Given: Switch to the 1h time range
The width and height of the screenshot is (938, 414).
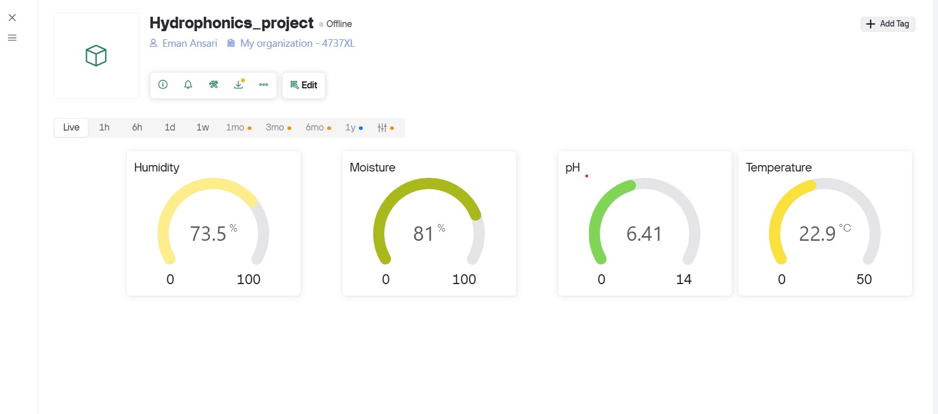Looking at the screenshot, I should point(104,128).
